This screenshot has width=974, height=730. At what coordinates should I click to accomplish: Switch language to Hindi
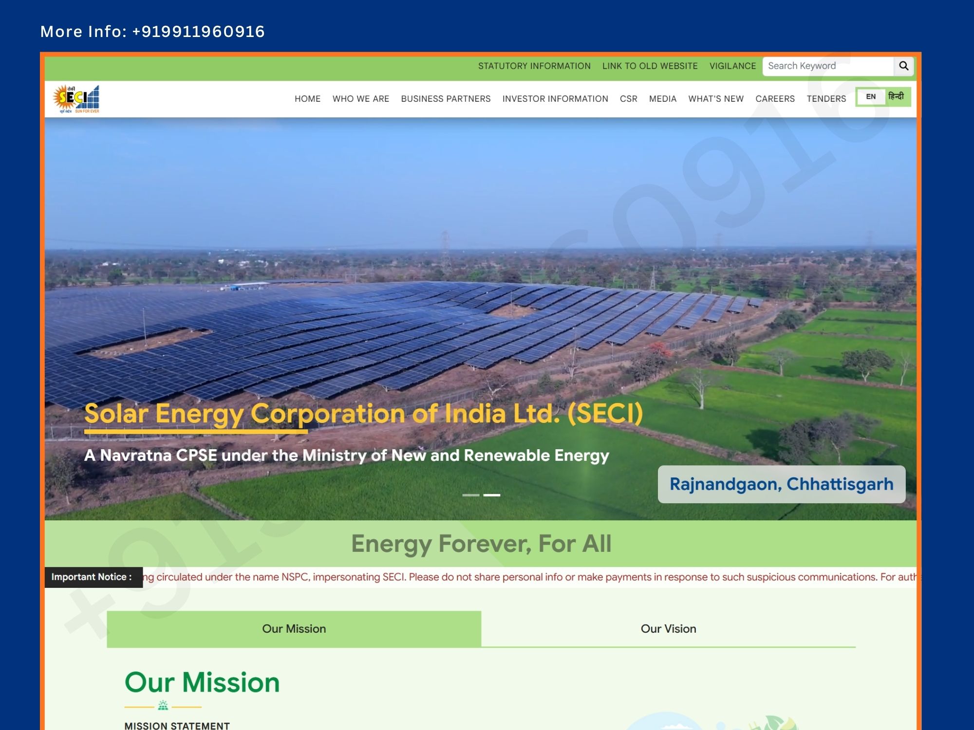896,97
